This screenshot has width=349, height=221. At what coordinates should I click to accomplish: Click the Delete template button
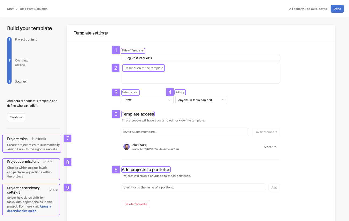[x=136, y=204]
